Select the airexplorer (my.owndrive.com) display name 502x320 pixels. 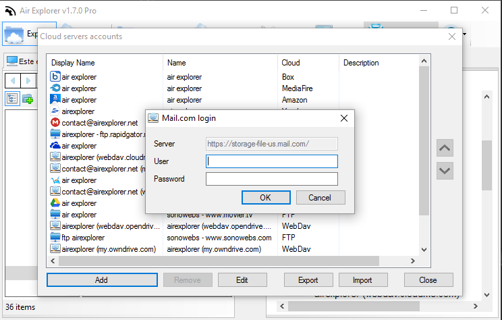click(x=109, y=249)
